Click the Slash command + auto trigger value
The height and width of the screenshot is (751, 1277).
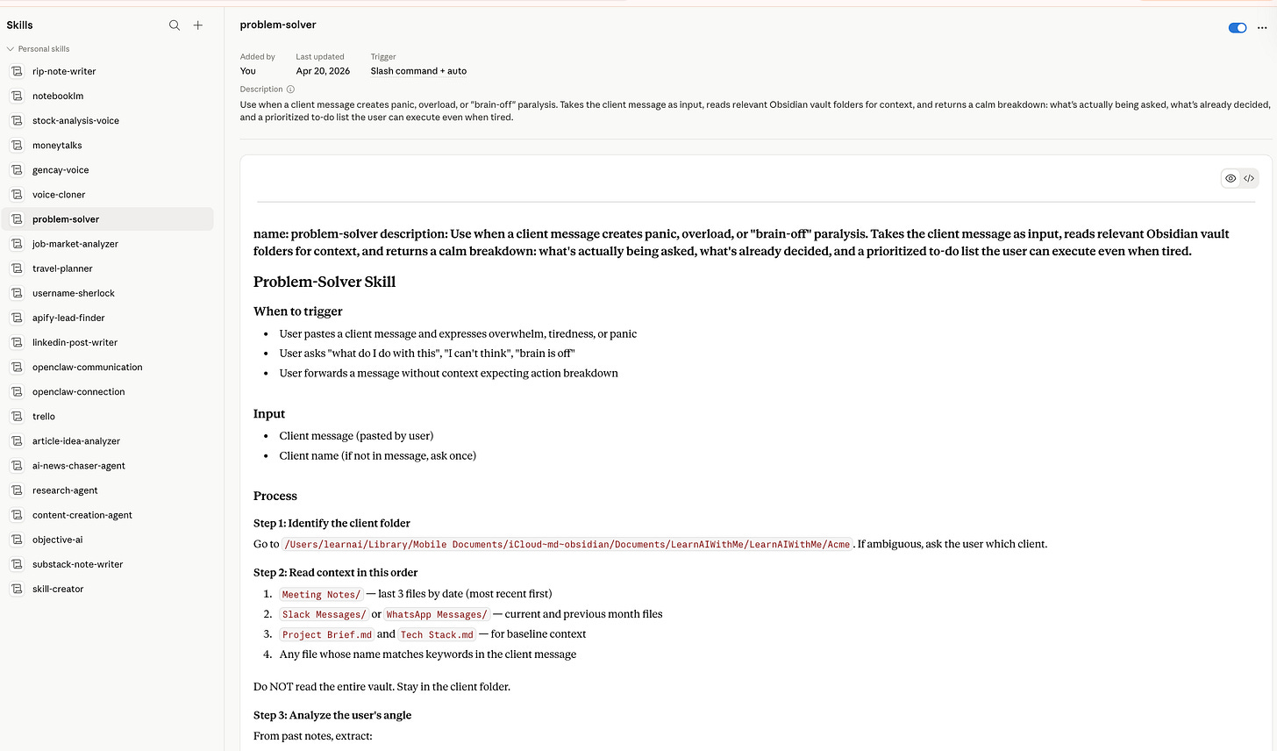[x=418, y=71]
